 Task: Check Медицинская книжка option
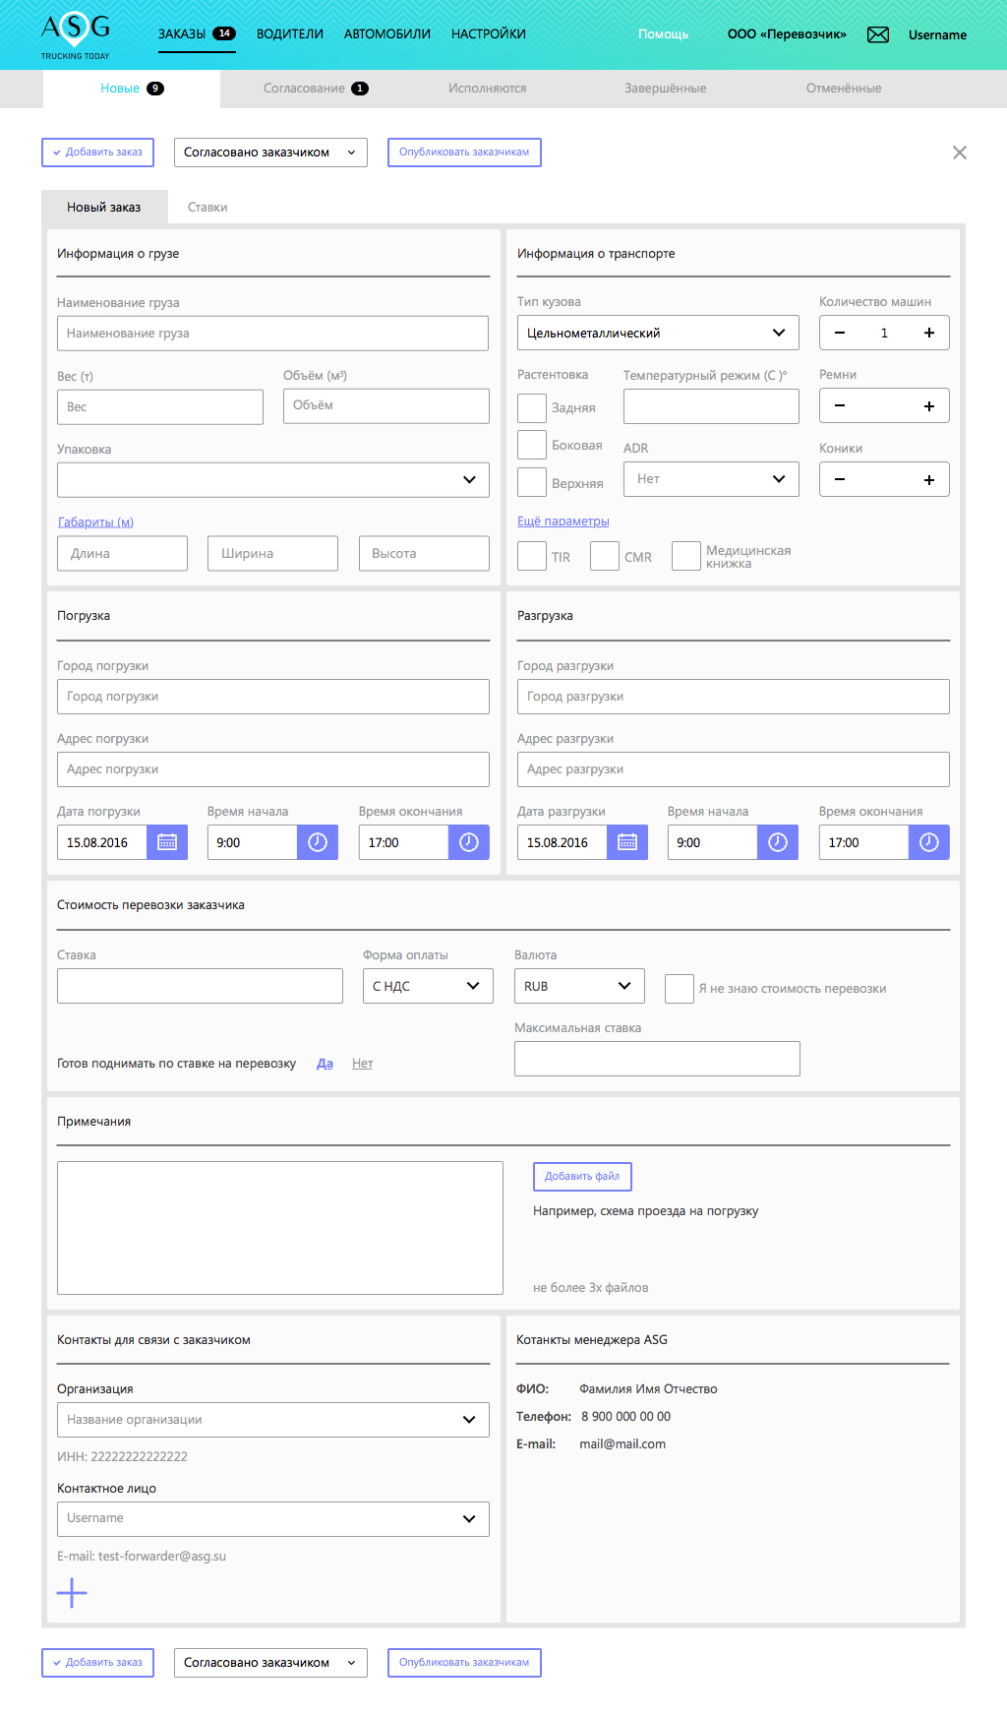[x=686, y=556]
